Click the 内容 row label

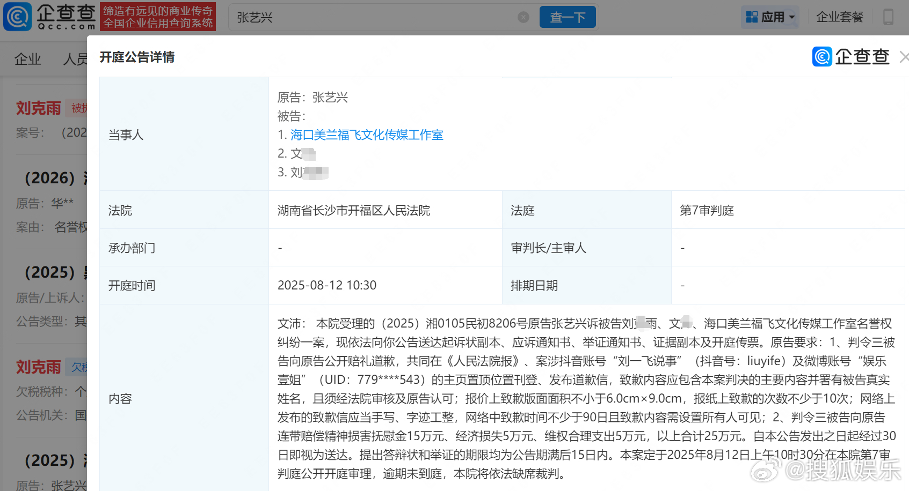point(120,399)
